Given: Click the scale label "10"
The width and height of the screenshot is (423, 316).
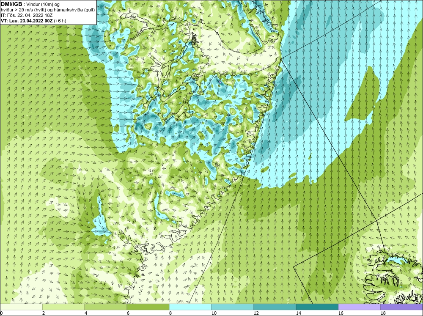Looking at the screenshot, I should click(x=214, y=313).
